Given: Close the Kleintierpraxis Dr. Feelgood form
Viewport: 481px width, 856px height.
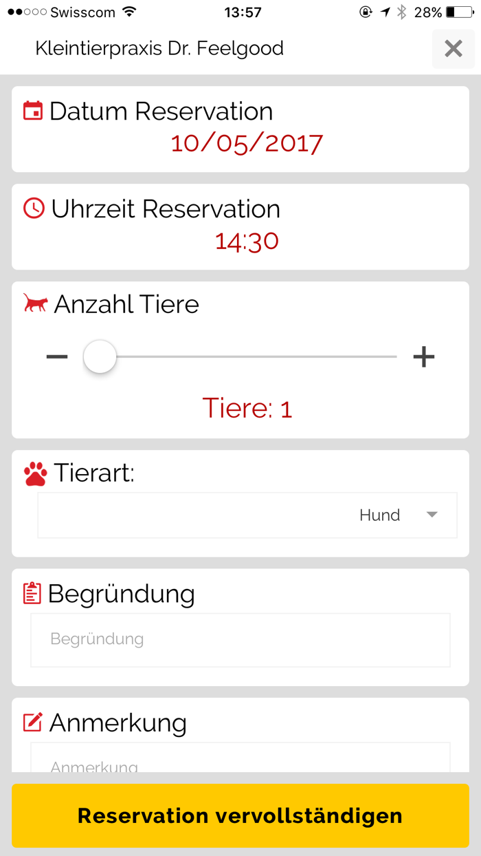Looking at the screenshot, I should (453, 48).
